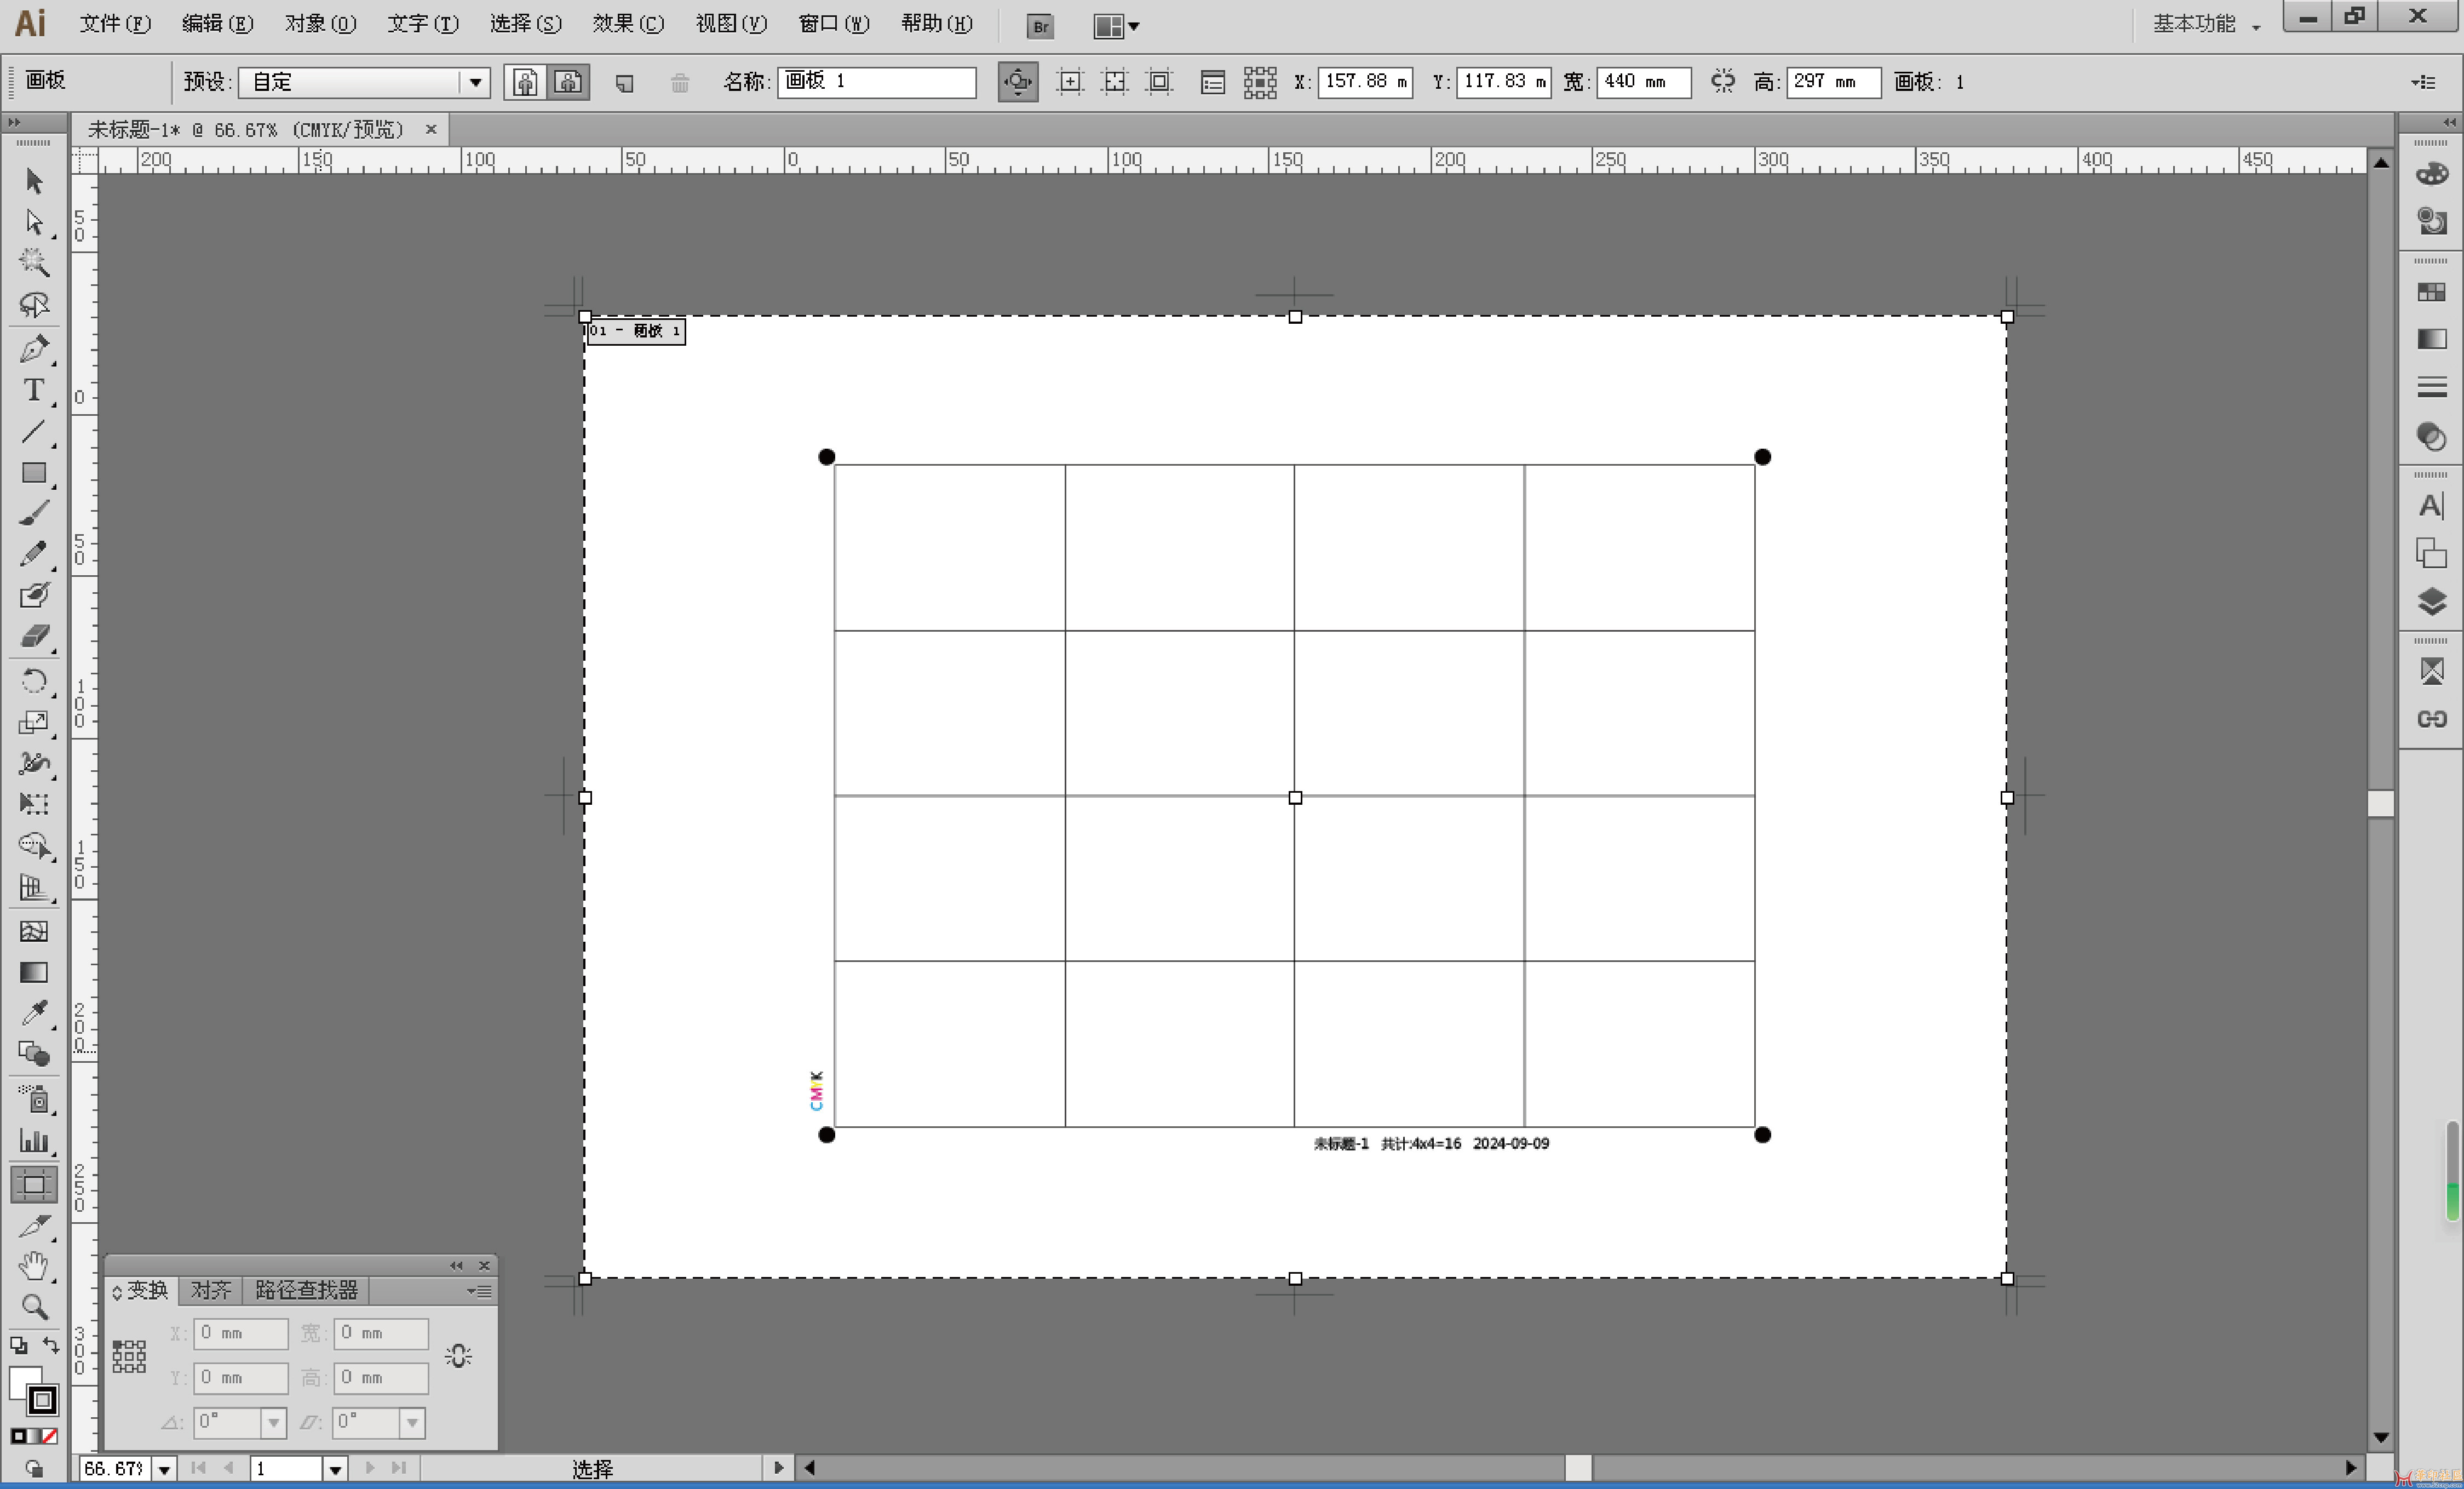Set artboard orientation to landscape
Screen dimensions: 2464x1489
click(x=569, y=82)
